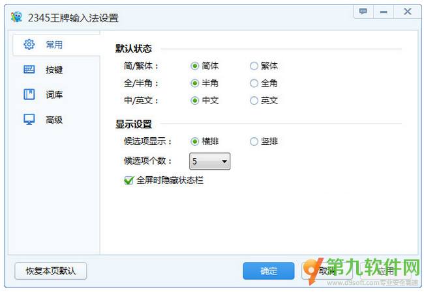Screen dimensions: 424x292
Task: Click the 候选项个数 label
Action: tap(148, 161)
